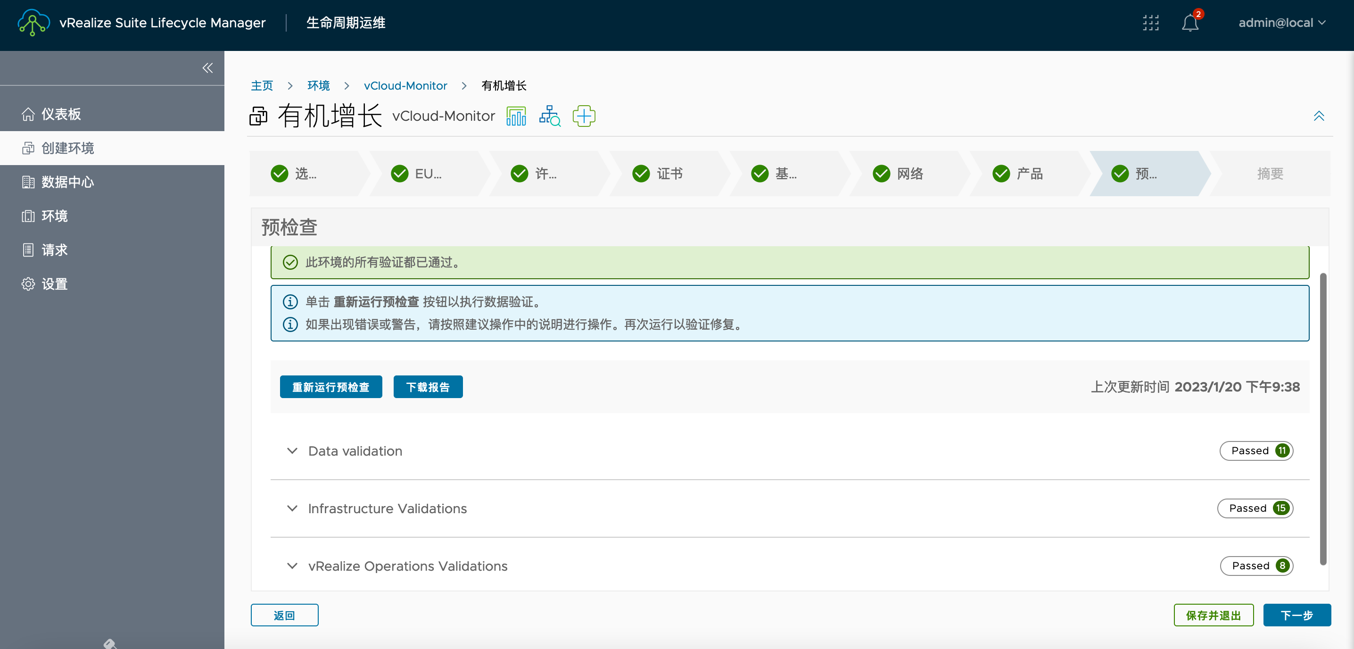Click the 下载报告 button
Screen dimensions: 1354x649
(428, 387)
